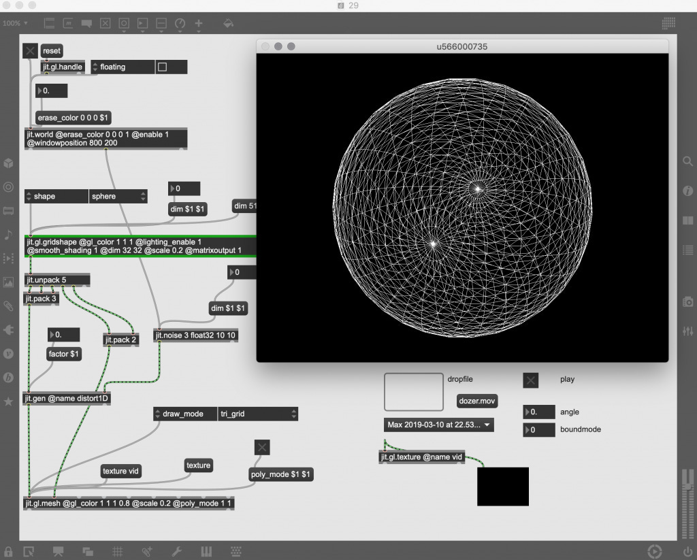The width and height of the screenshot is (697, 560).
Task: Open the tri_grid draw_mode dropdown
Action: tap(259, 414)
